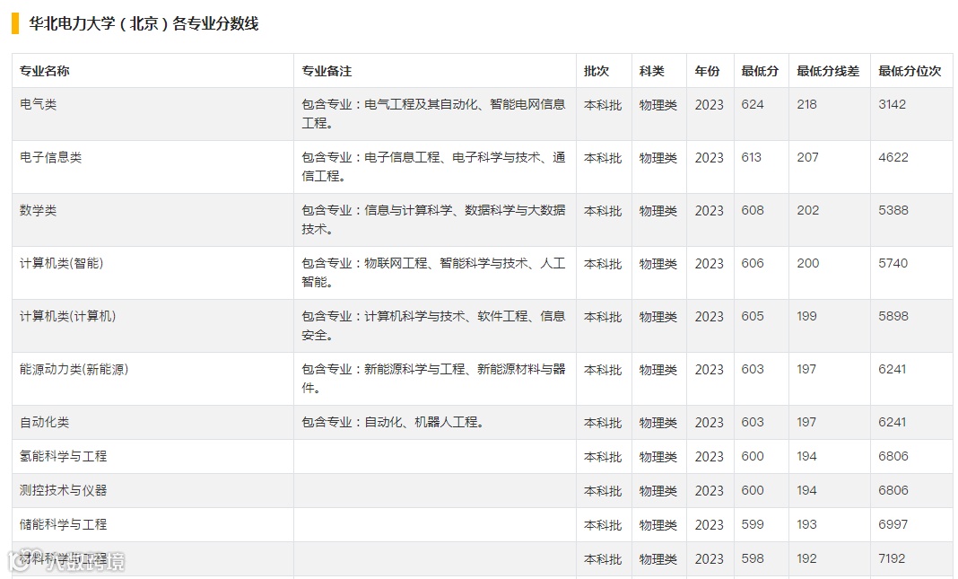
Task: Click the rank value 3142
Action: coord(892,104)
